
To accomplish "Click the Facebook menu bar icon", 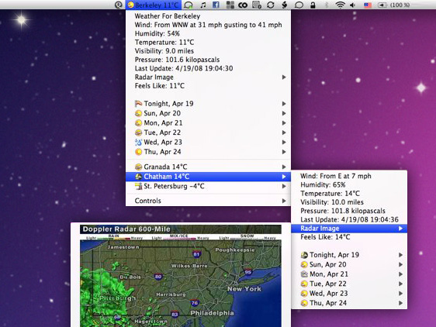I will point(216,5).
